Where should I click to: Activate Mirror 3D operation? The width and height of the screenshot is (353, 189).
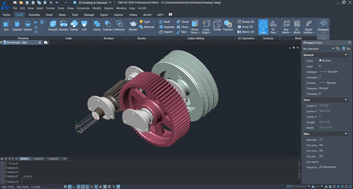tap(246, 32)
